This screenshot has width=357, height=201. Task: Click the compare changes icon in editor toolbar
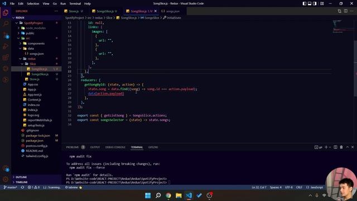pyautogui.click(x=340, y=11)
